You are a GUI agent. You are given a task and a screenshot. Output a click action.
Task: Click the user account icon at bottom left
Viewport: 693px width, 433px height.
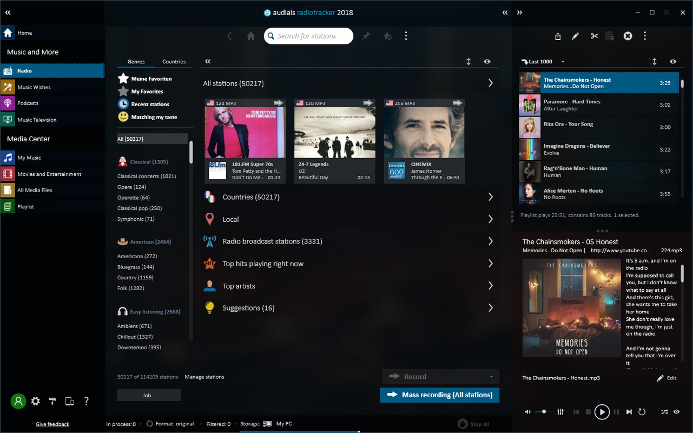(x=18, y=401)
